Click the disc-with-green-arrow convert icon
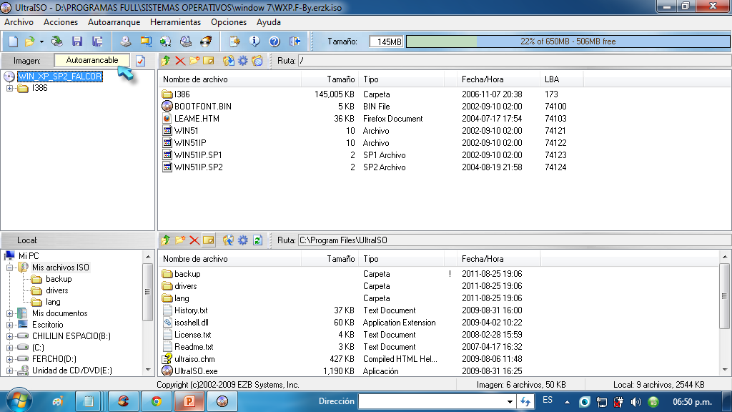 click(166, 41)
